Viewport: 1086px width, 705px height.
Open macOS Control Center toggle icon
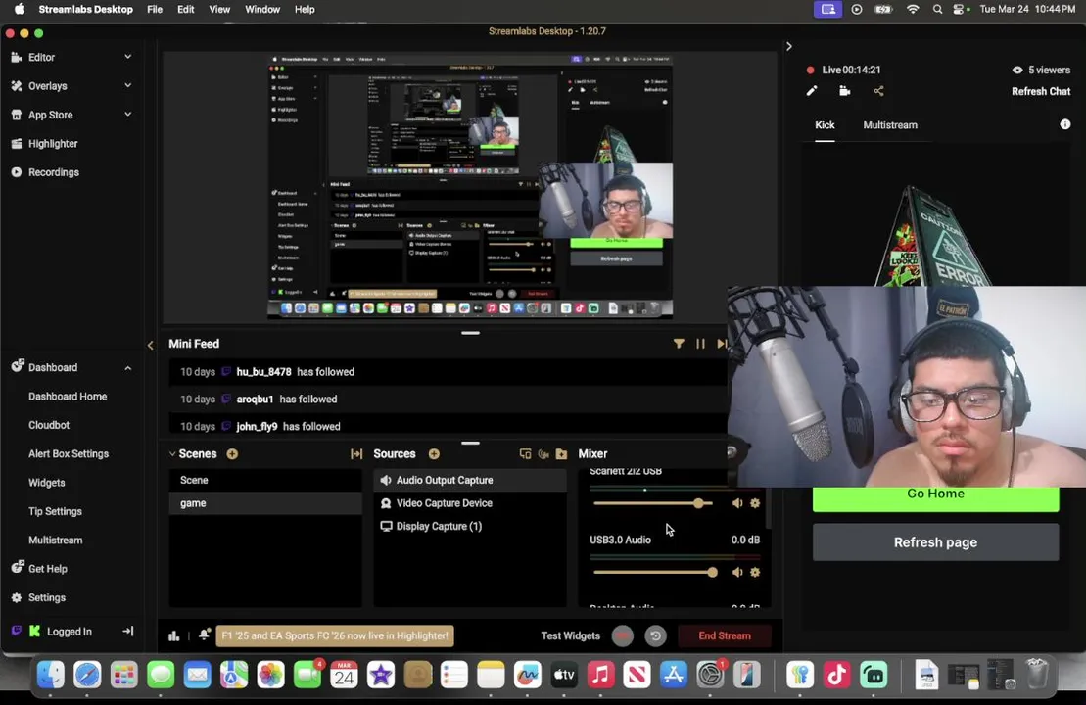pos(959,9)
